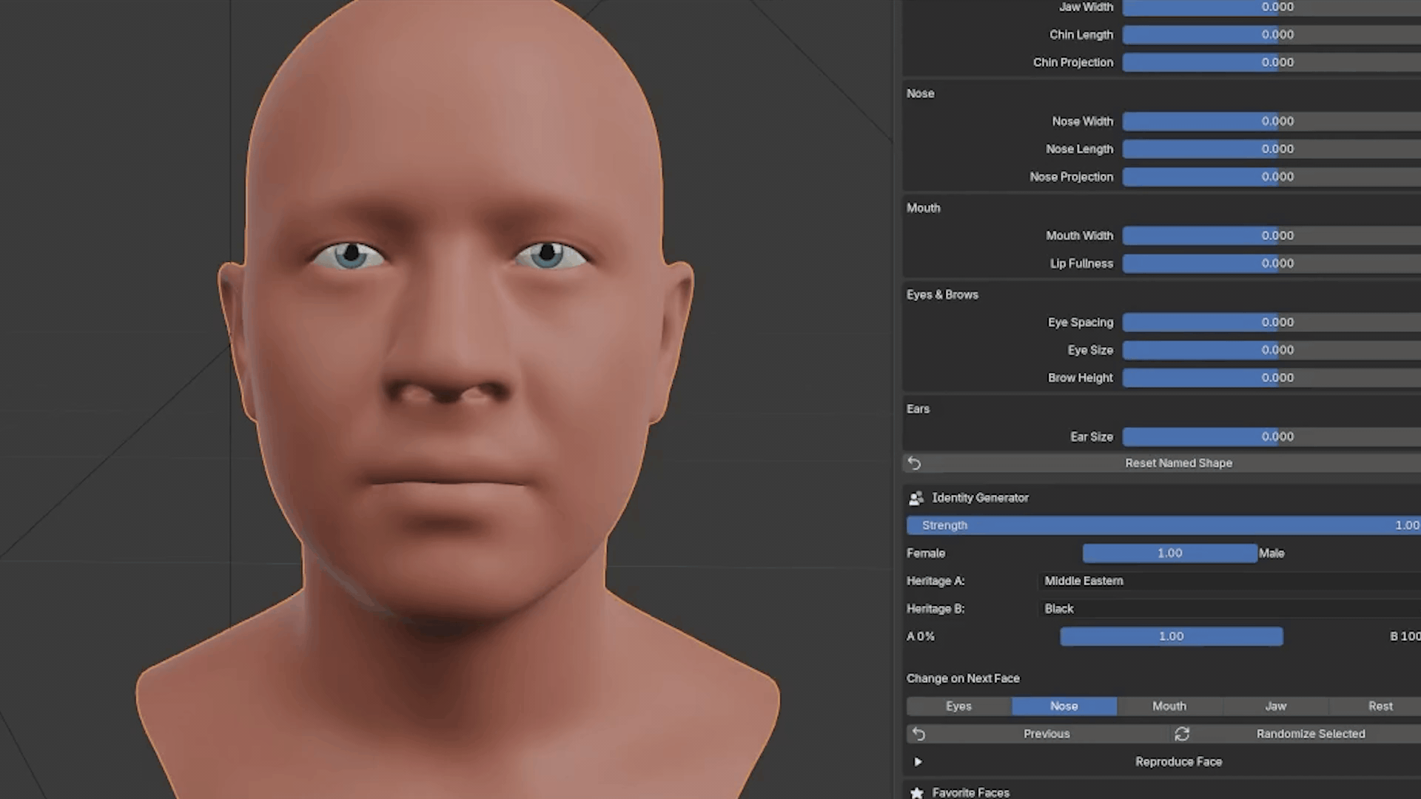Image resolution: width=1421 pixels, height=799 pixels.
Task: Toggle the Rest option for next face
Action: point(1375,707)
